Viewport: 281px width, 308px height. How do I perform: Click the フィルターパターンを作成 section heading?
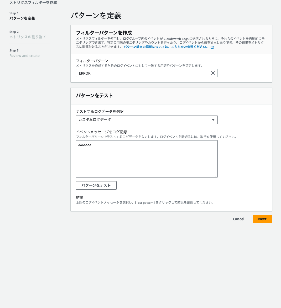104,33
